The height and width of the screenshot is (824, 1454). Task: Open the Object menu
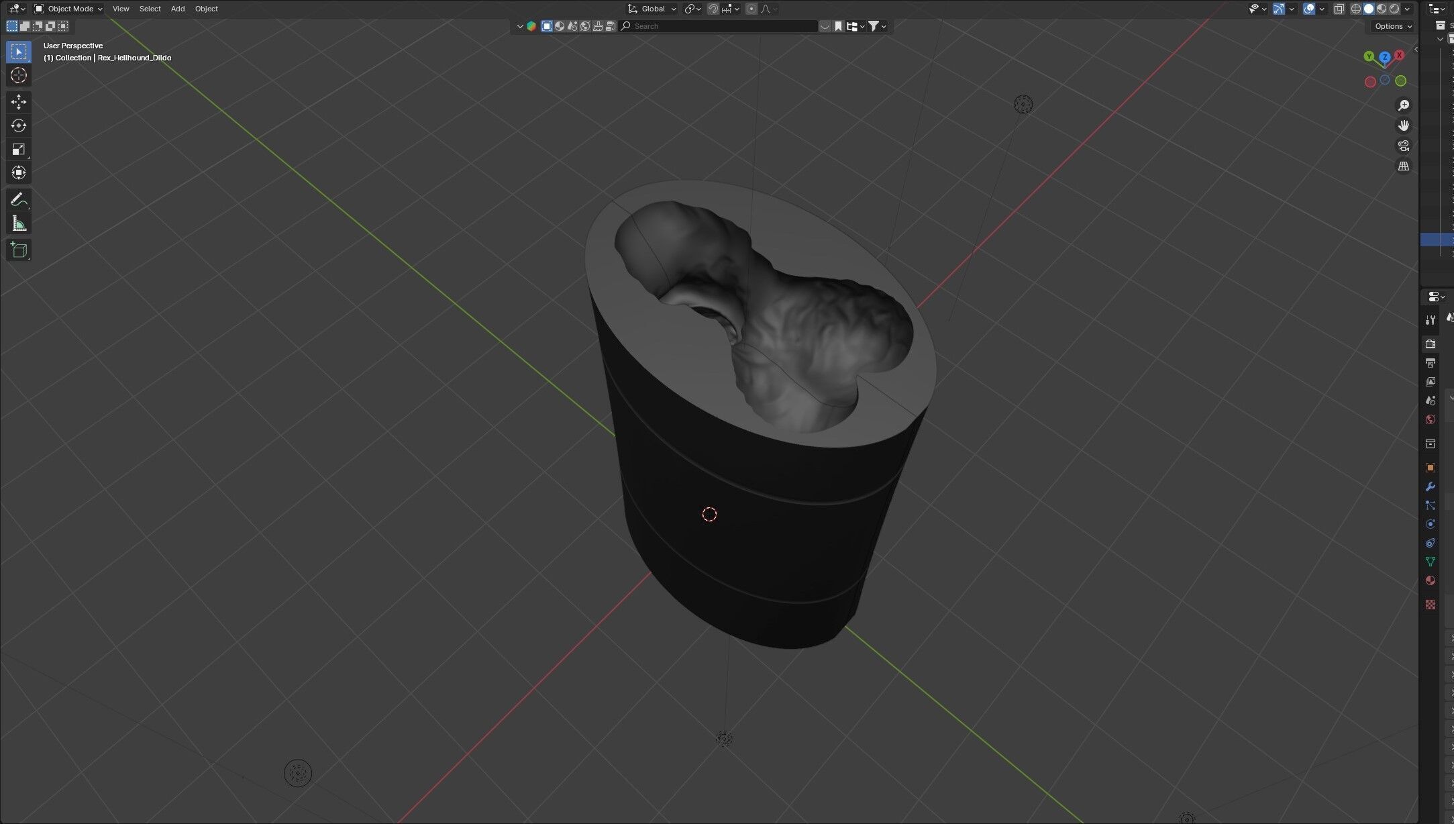206,9
